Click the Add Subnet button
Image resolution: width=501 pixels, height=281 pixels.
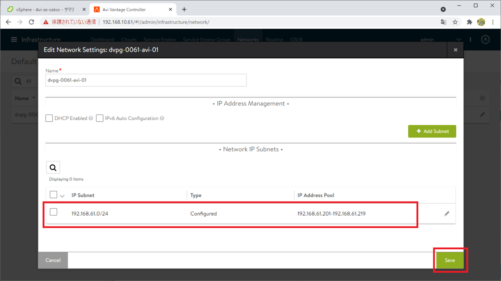(432, 131)
